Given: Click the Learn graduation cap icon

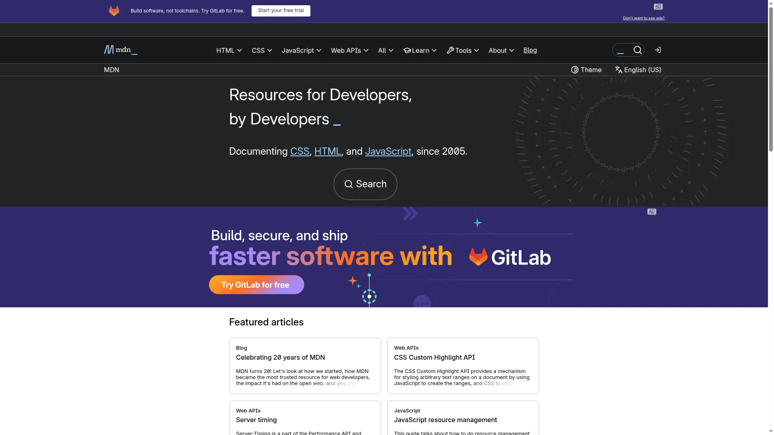Looking at the screenshot, I should click(x=407, y=50).
